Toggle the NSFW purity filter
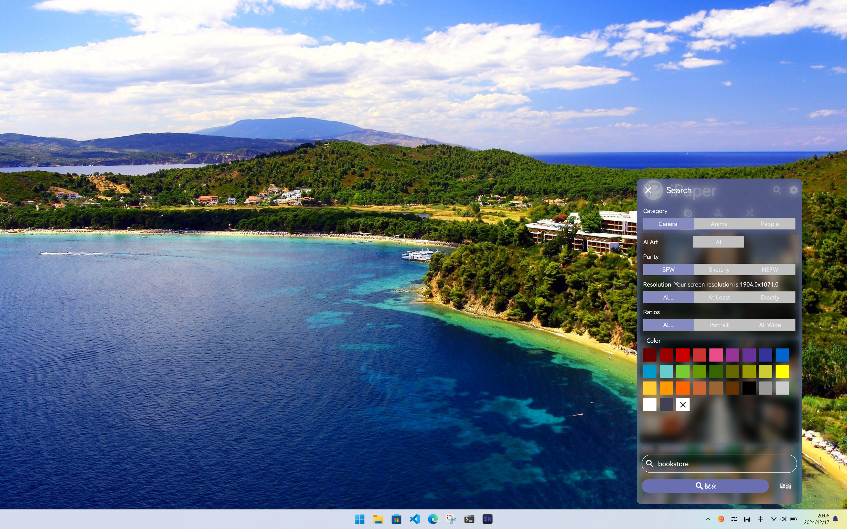 770,269
